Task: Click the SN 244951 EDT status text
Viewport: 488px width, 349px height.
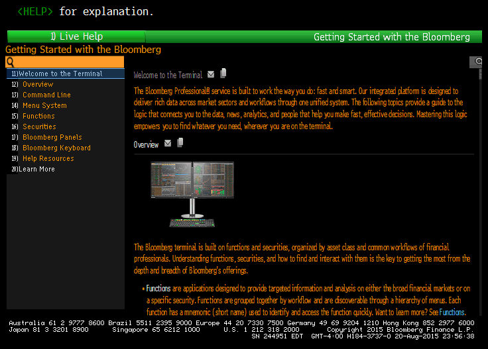Action: [277, 336]
